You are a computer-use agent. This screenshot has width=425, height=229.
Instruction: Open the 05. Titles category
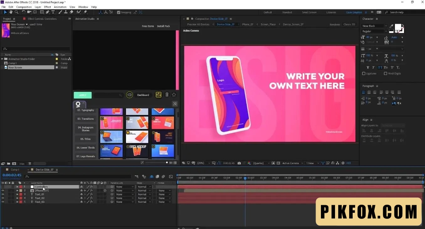[x=86, y=139]
